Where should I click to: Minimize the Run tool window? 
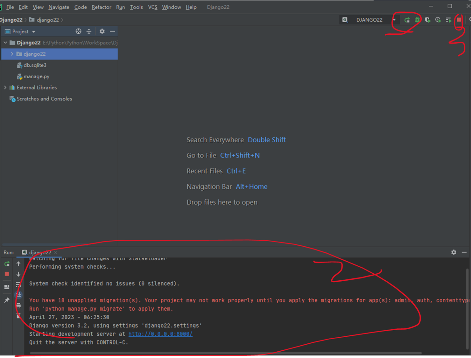point(464,252)
